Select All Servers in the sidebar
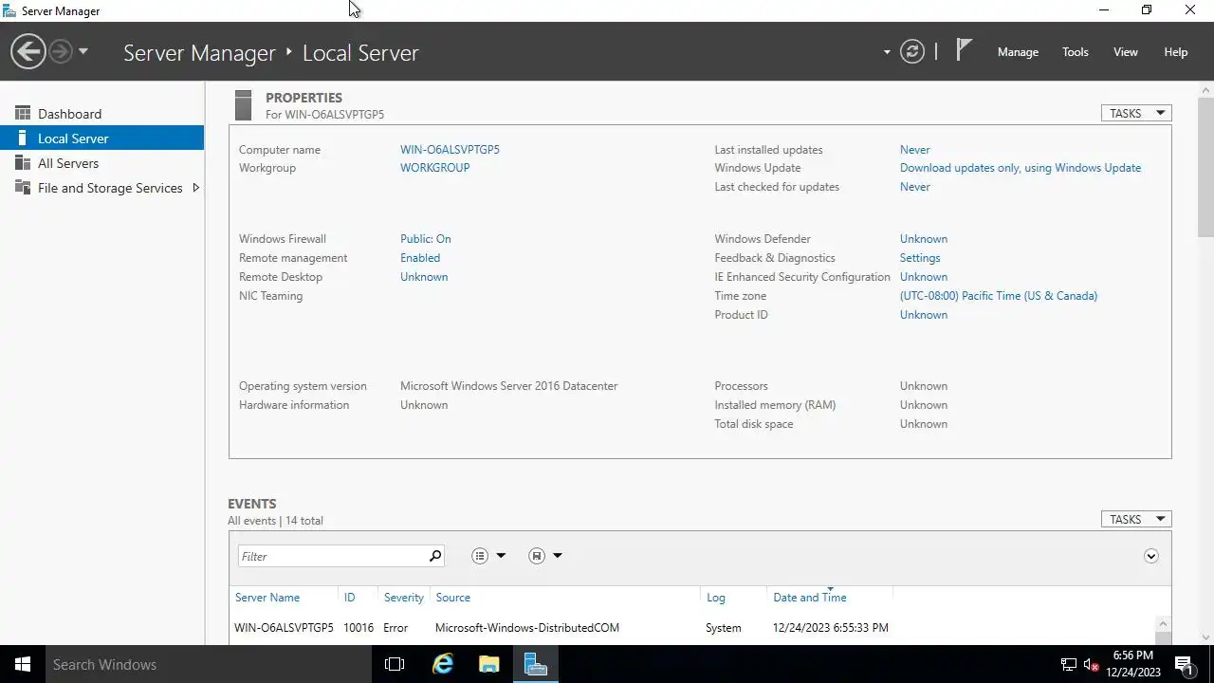Viewport: 1214px width, 683px height. (102, 163)
